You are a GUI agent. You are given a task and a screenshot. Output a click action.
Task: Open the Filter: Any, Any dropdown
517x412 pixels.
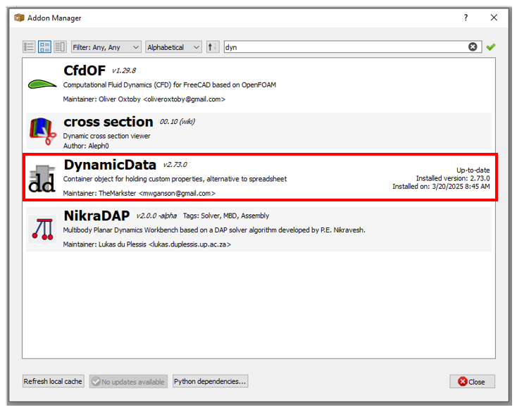tap(106, 47)
